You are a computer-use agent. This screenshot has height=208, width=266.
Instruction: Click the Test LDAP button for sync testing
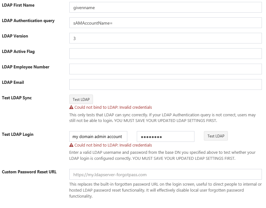coord(81,99)
